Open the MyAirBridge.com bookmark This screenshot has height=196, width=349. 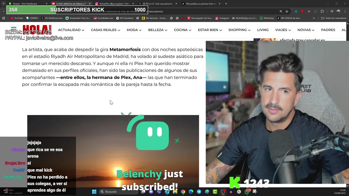click(244, 18)
